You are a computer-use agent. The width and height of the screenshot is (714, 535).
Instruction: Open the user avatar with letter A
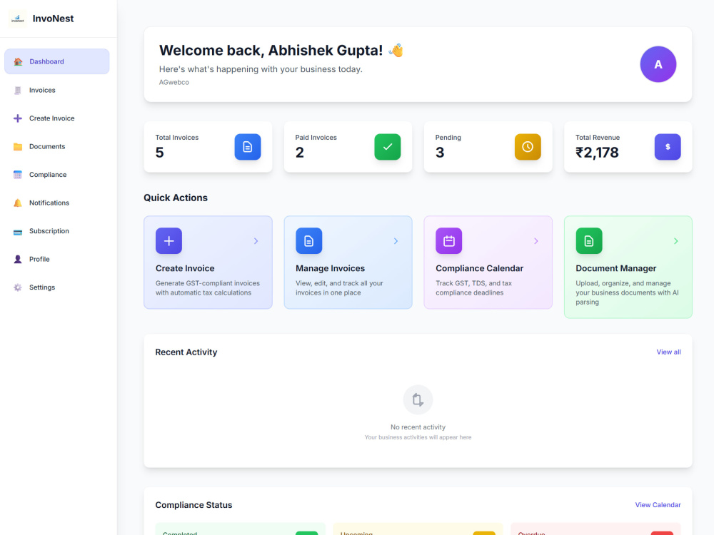(x=658, y=64)
